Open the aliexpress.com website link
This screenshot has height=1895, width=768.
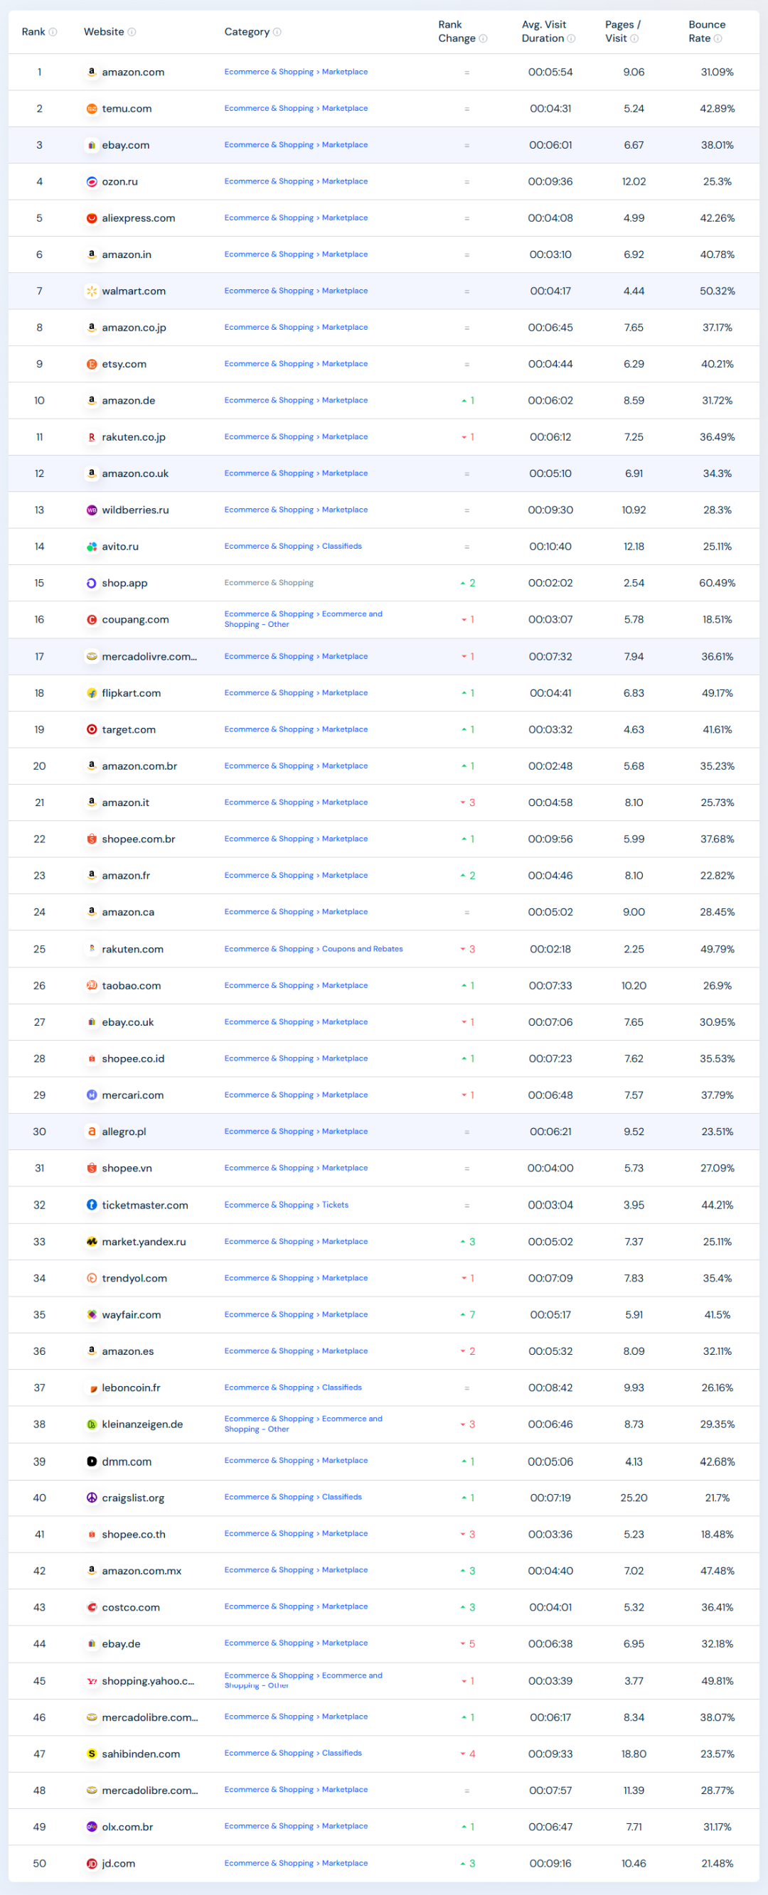coord(138,218)
